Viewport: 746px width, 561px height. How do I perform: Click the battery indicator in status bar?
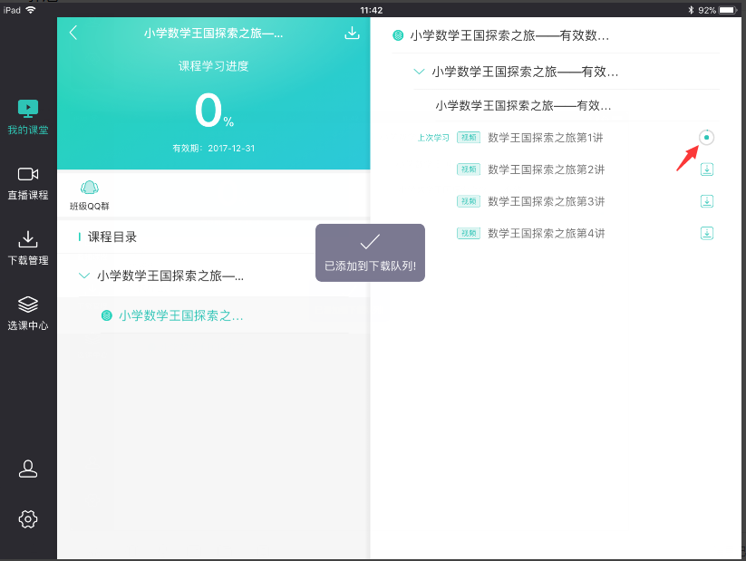pyautogui.click(x=728, y=10)
